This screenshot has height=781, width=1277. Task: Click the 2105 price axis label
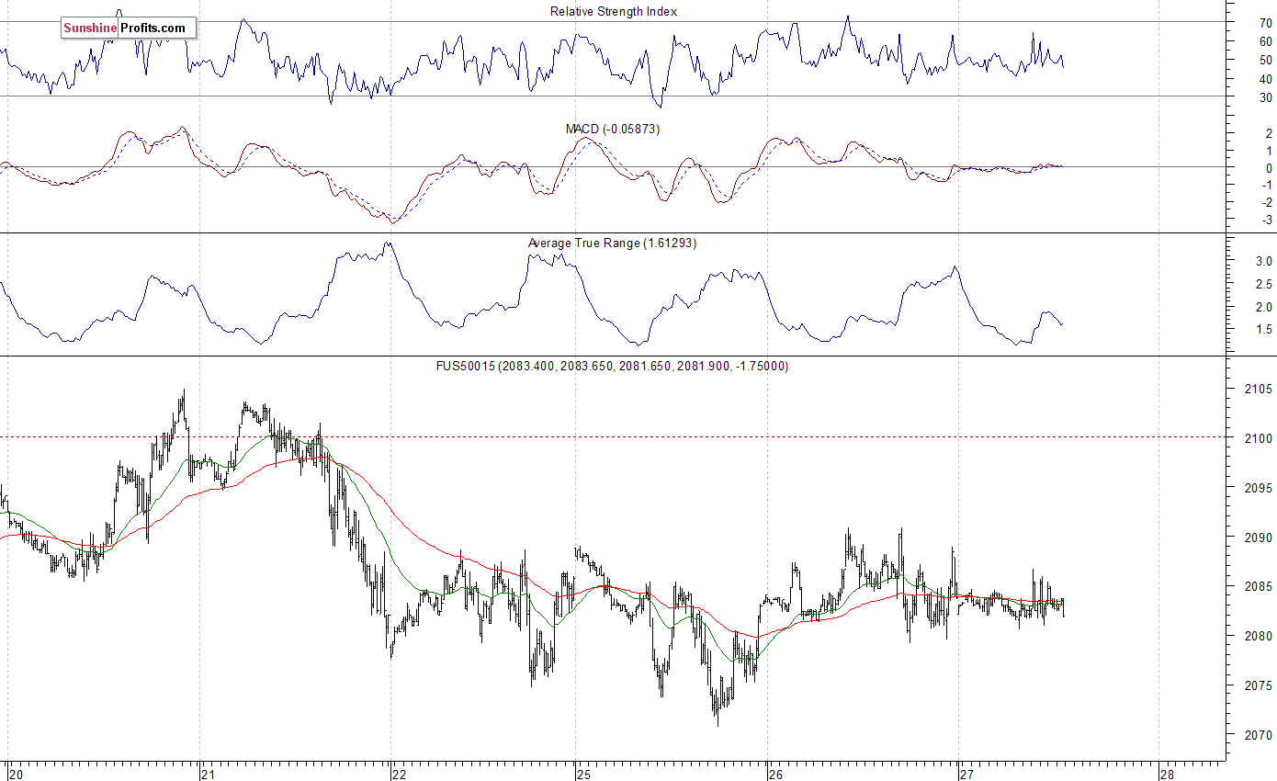point(1258,390)
